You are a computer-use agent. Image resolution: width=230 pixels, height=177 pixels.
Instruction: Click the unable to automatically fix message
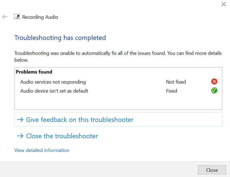pyautogui.click(x=118, y=56)
